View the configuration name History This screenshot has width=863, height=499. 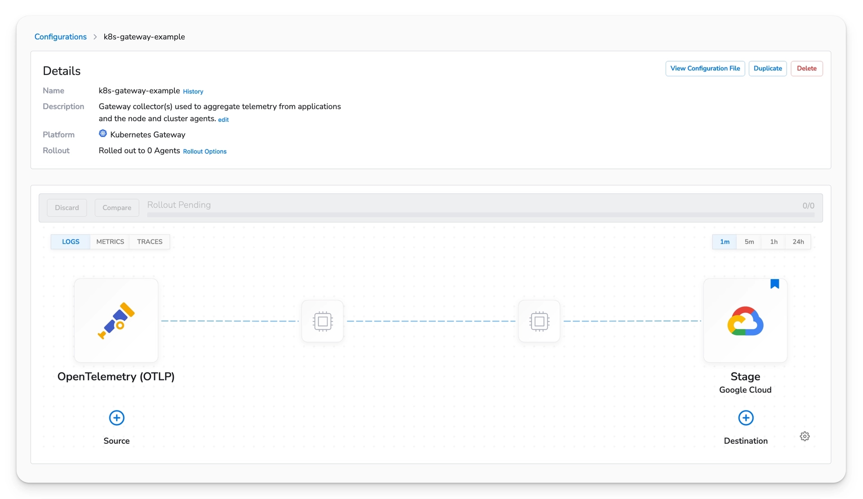point(193,91)
